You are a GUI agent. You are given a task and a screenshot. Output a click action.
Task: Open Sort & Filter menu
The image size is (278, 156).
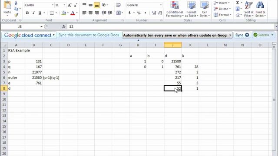coord(249,9)
